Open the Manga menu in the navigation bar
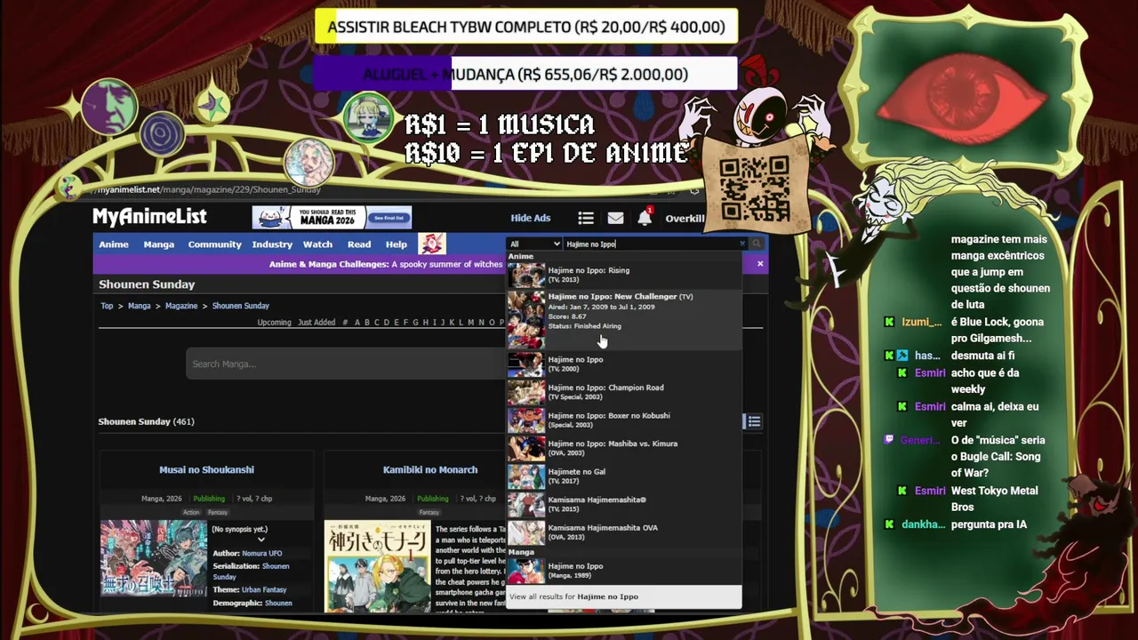 pyautogui.click(x=159, y=244)
